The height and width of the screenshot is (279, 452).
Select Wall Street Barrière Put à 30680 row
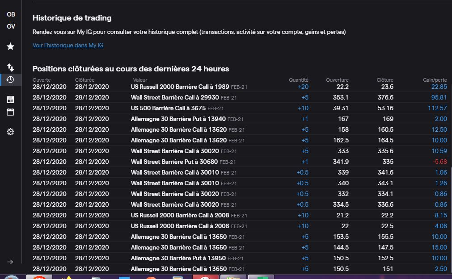click(175, 162)
